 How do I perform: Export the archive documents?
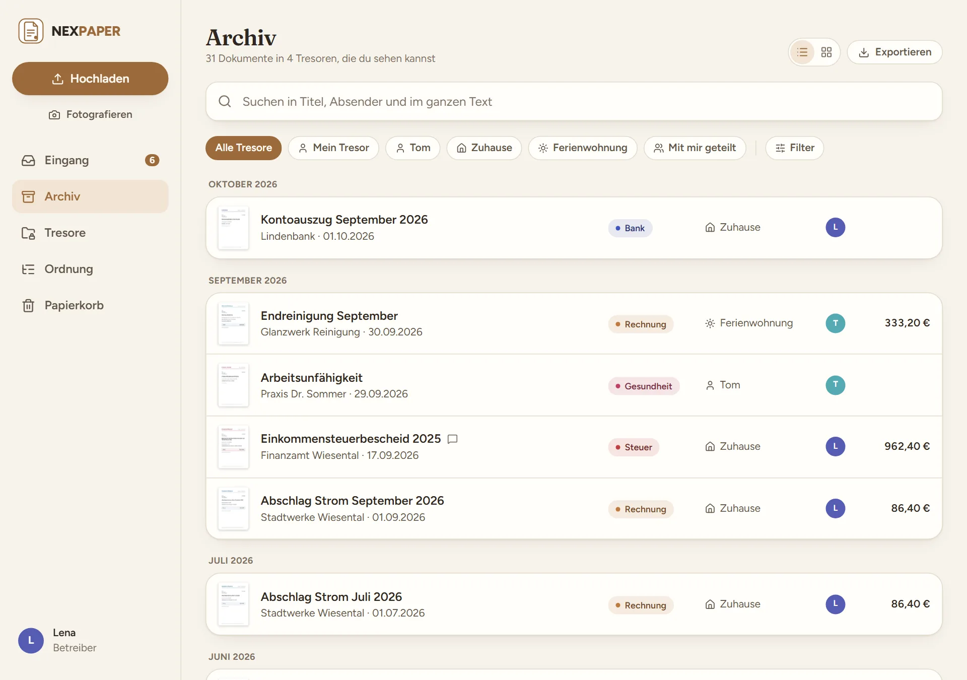(894, 52)
